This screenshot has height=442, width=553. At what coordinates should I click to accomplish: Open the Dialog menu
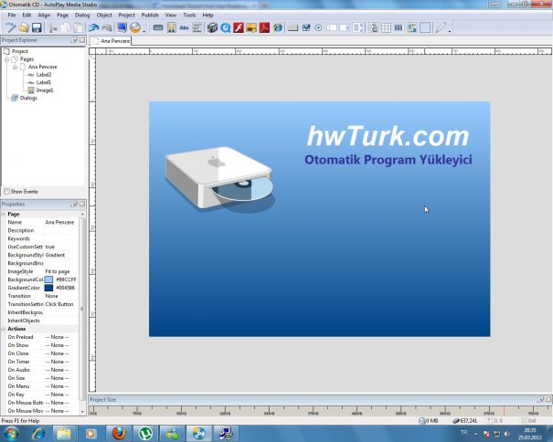[x=82, y=16]
